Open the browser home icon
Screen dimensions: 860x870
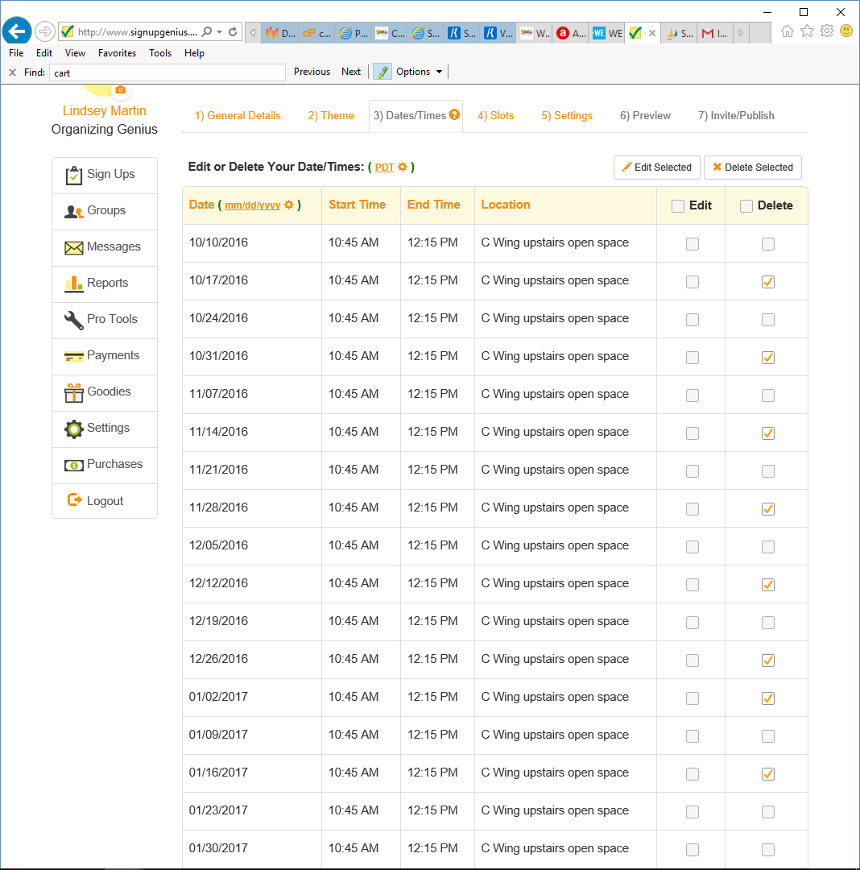pos(787,31)
